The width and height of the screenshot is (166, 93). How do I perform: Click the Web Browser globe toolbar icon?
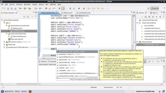point(79,9)
